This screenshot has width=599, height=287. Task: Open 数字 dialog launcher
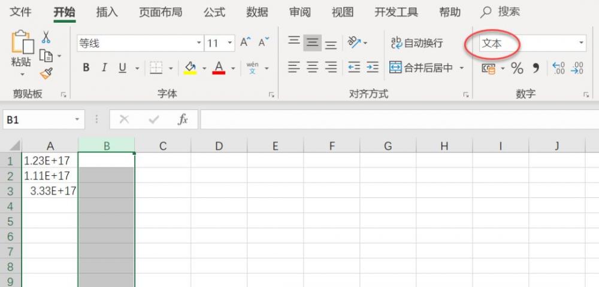[586, 95]
